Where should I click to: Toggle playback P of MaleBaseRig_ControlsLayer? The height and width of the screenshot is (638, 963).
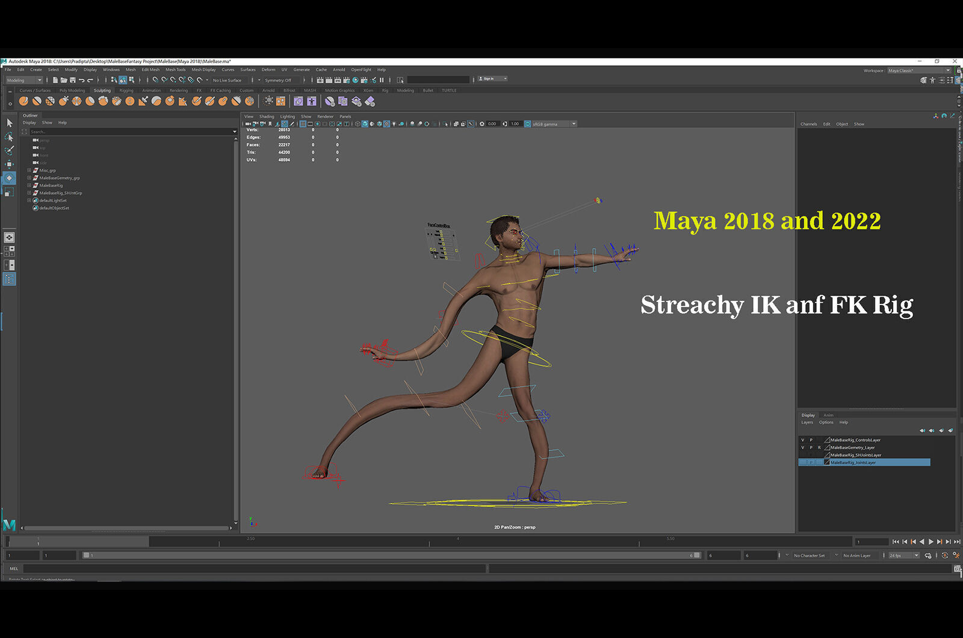[811, 440]
